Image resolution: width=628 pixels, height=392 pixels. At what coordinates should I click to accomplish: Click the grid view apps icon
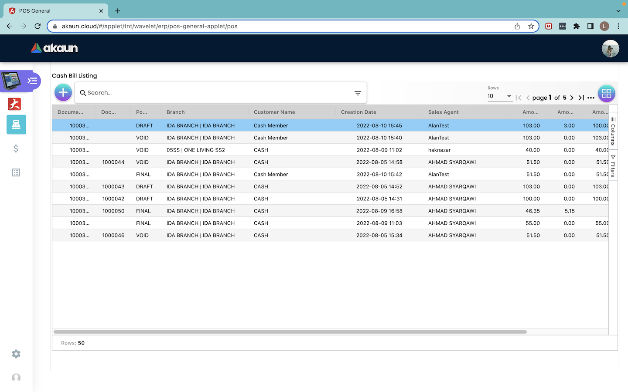(x=606, y=93)
